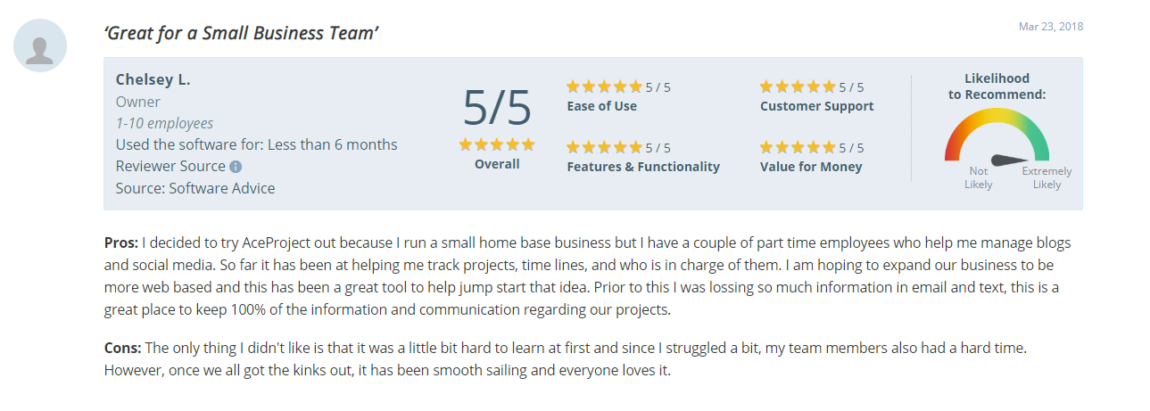Click the large 5/5 overall score
The image size is (1150, 411).
click(497, 109)
